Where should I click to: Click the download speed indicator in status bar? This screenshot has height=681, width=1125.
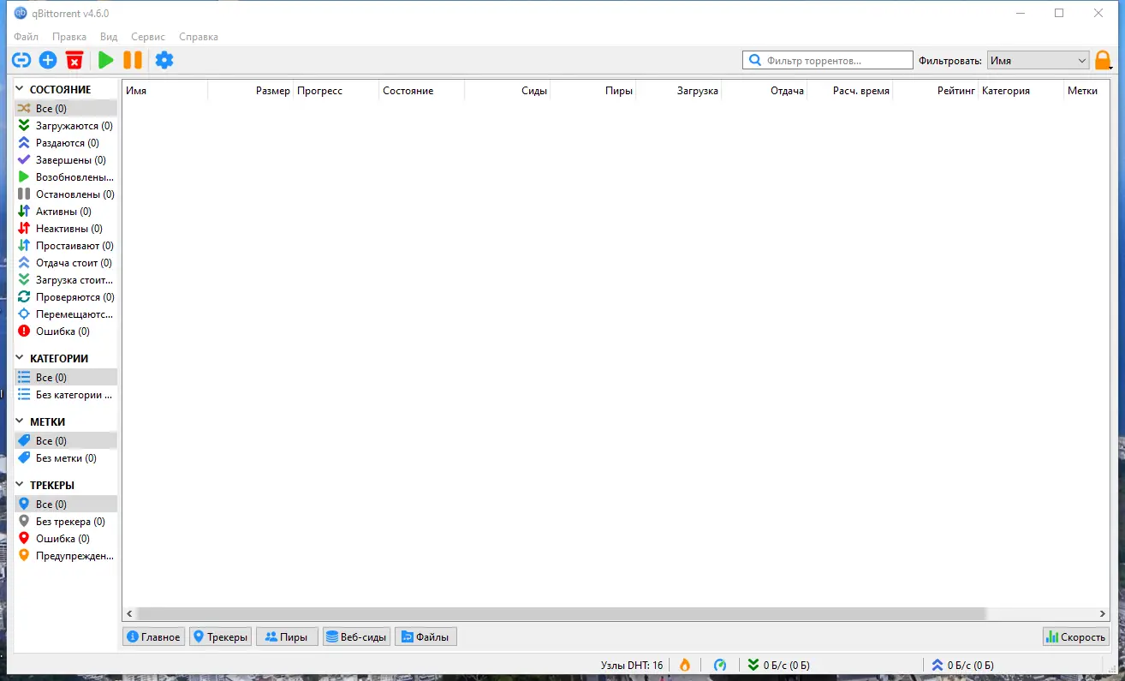coord(778,665)
